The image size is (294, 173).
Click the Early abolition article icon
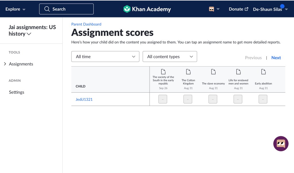click(263, 72)
